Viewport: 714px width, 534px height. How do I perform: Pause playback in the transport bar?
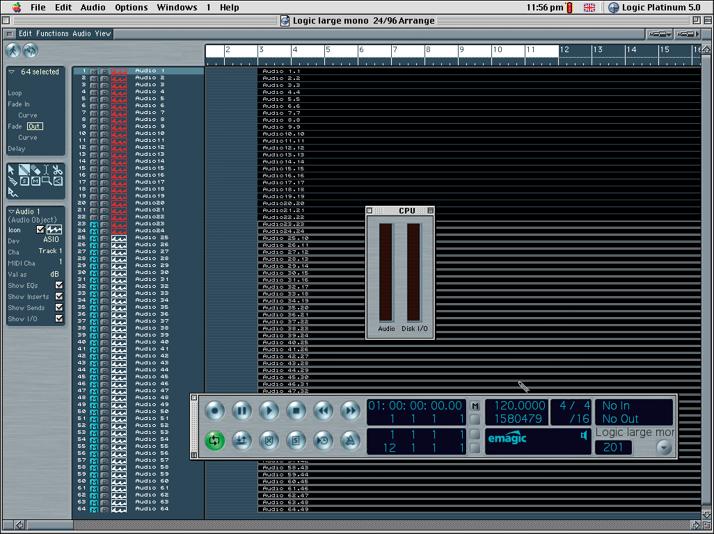pos(241,411)
